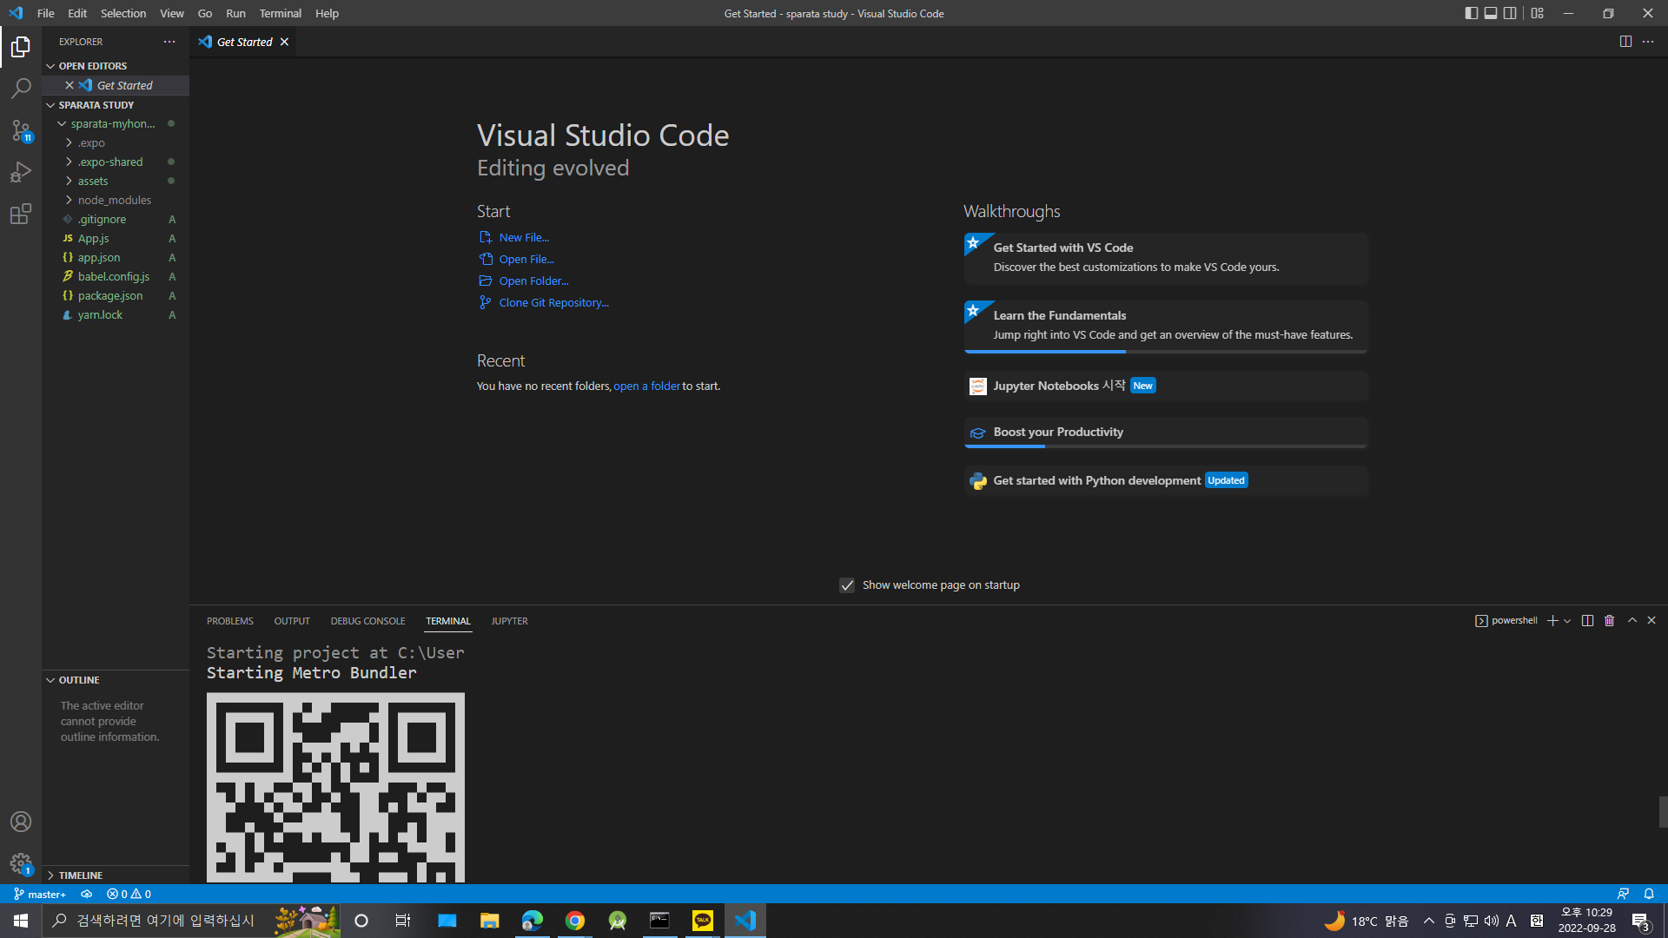Open App.js in the file explorer

(116, 238)
